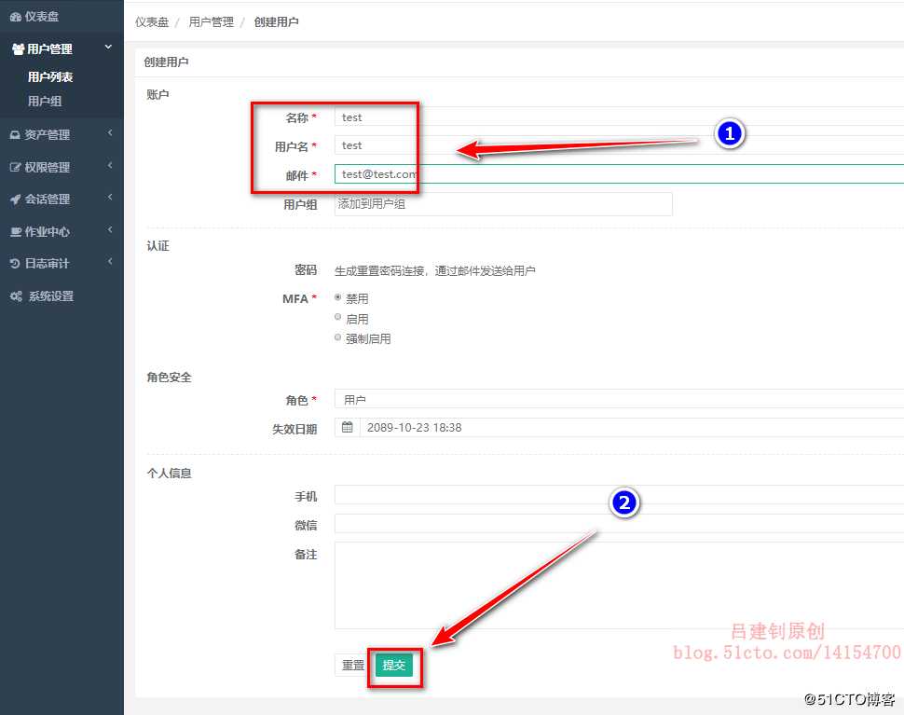Viewport: 904px width, 715px height.
Task: Click the job center coffee icon
Action: 16,232
